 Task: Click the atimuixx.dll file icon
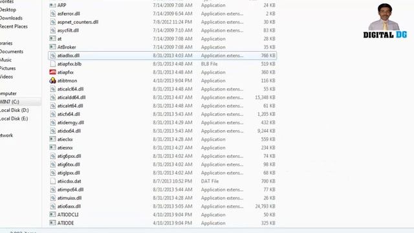tap(52, 198)
